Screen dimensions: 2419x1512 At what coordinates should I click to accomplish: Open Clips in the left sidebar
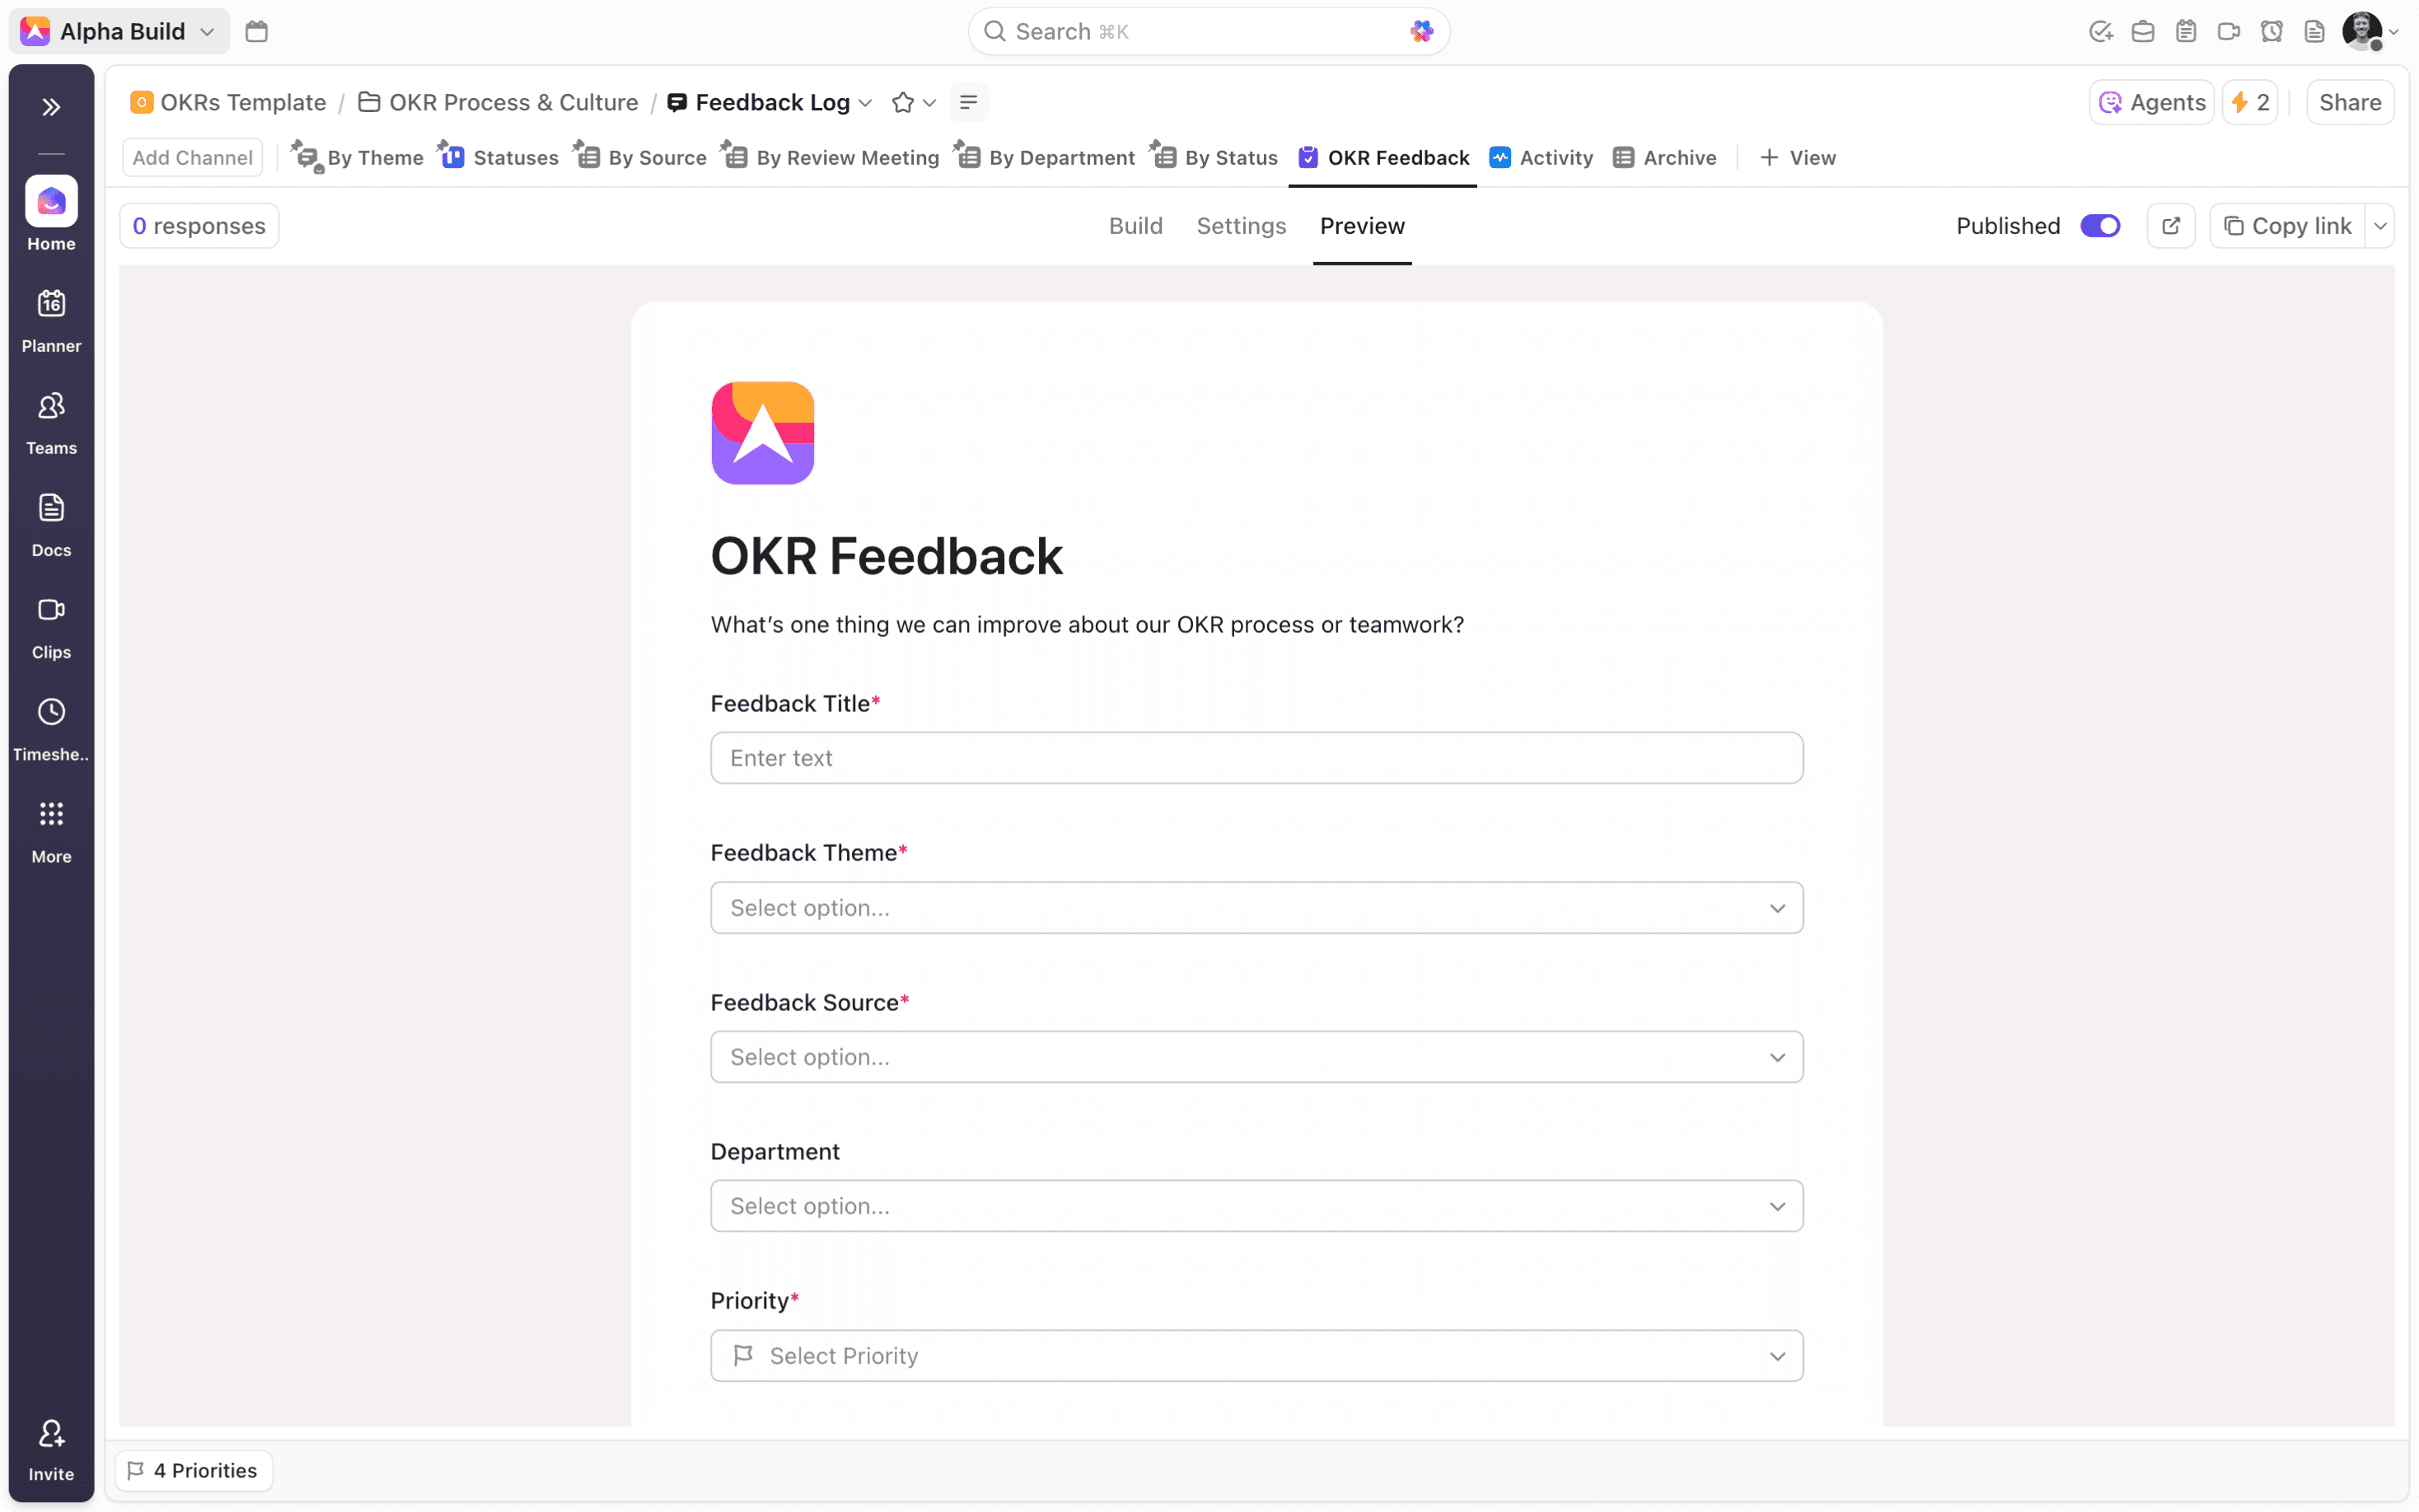[x=51, y=627]
